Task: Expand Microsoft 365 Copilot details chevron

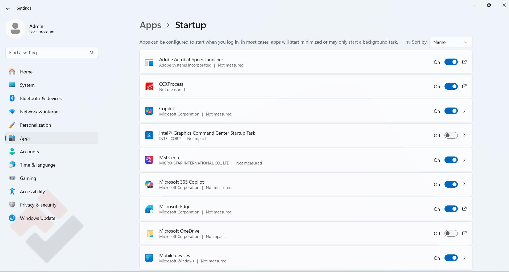Action: pos(464,184)
